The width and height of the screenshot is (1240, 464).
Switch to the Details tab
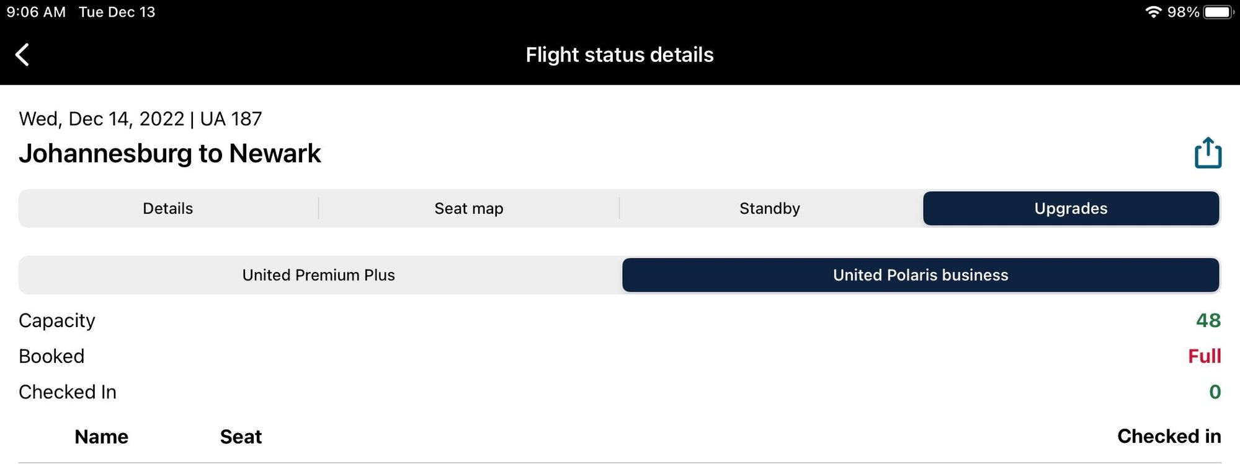(168, 208)
